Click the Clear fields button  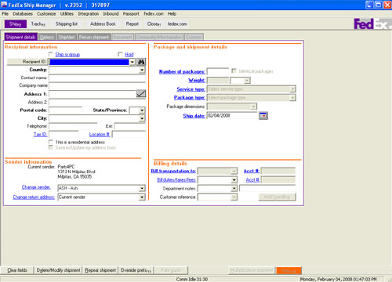click(x=17, y=270)
